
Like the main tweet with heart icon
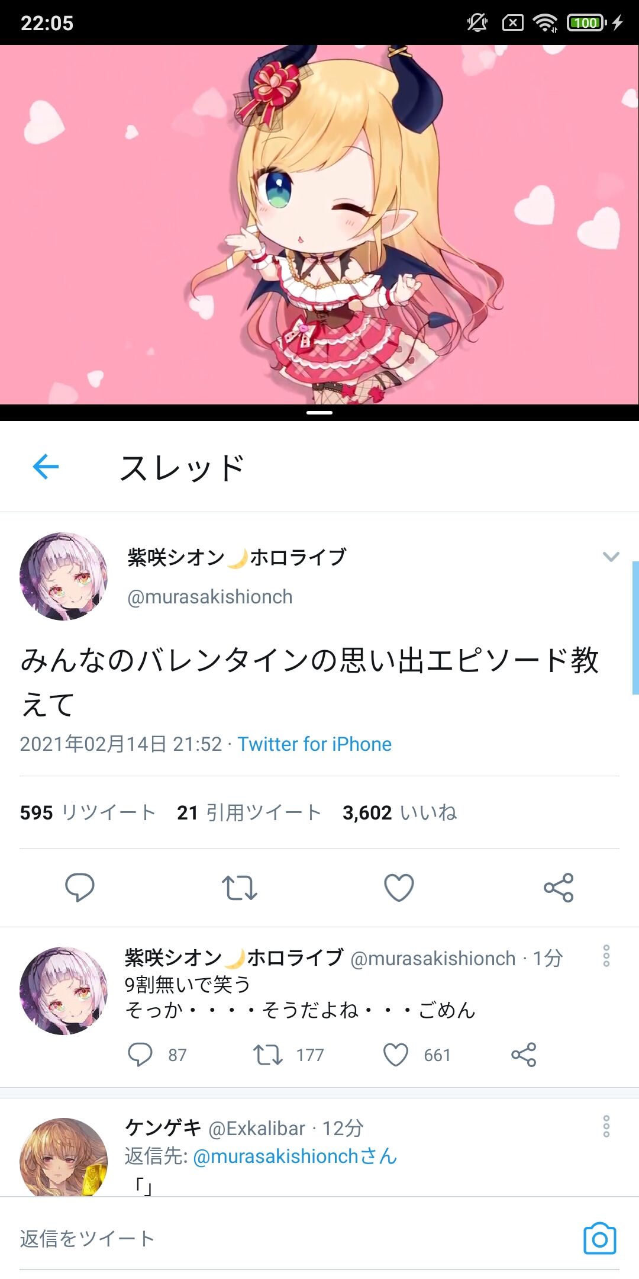[399, 888]
